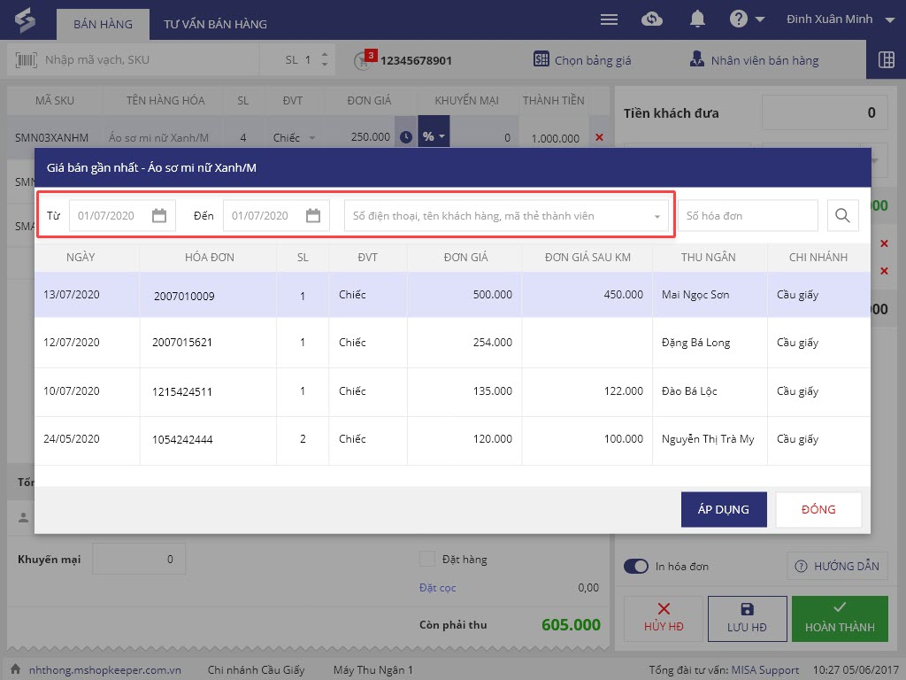Viewport: 906px width, 680px height.
Task: Click the cloud sync icon
Action: [x=652, y=19]
